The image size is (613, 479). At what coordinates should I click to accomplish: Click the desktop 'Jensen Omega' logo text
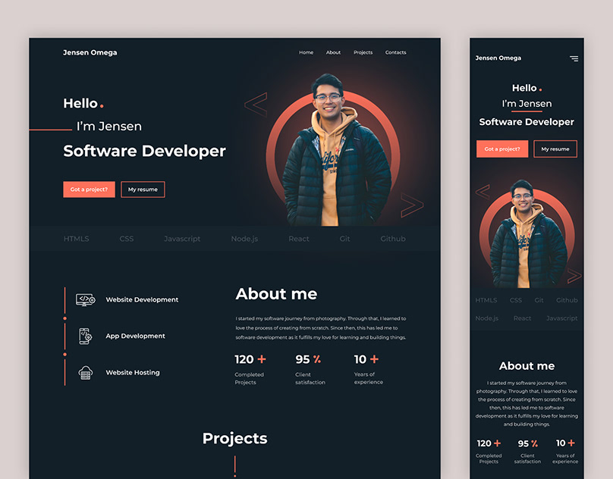(x=90, y=52)
